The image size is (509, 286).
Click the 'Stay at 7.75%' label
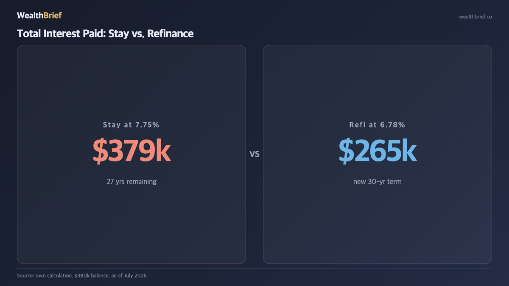131,125
